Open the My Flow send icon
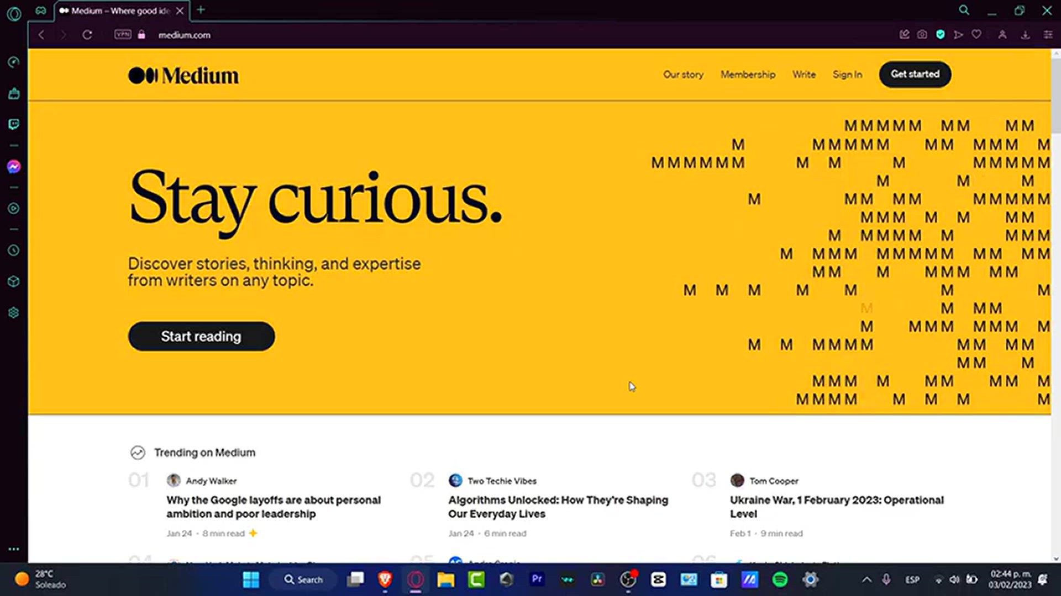 click(958, 35)
